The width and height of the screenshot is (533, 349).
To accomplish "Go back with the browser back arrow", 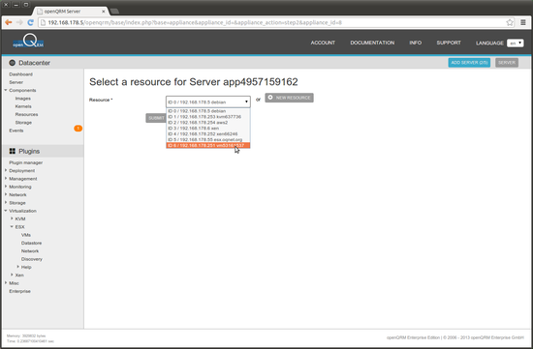I will click(x=9, y=22).
